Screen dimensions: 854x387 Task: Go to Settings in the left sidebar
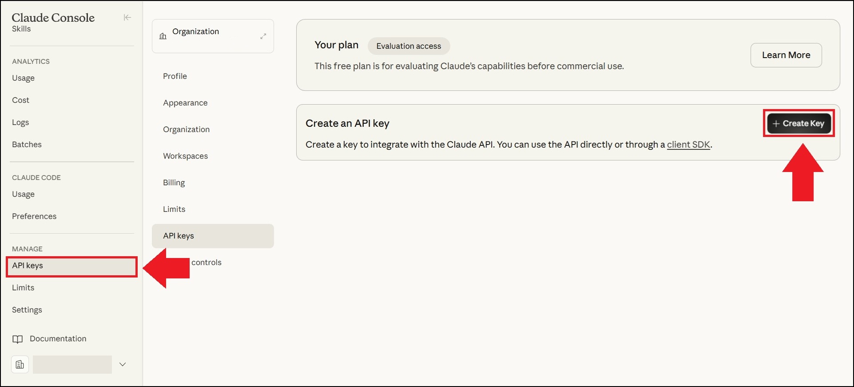27,310
